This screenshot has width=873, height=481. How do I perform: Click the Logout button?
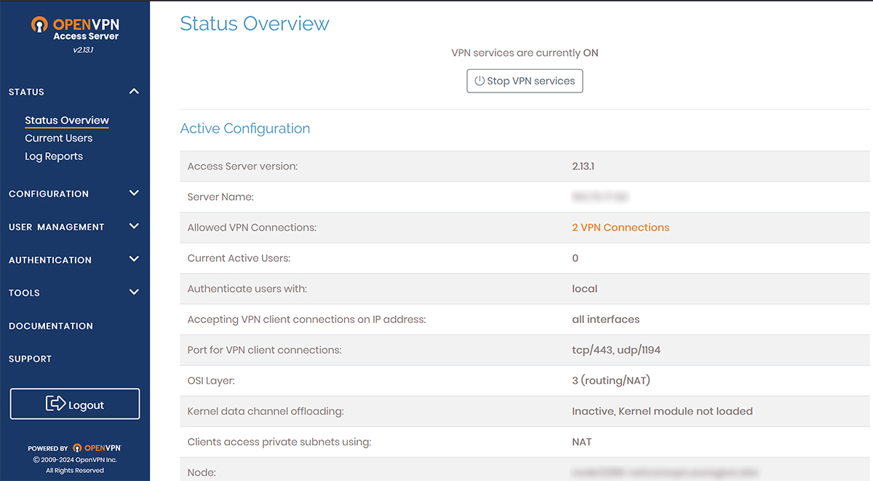coord(75,404)
